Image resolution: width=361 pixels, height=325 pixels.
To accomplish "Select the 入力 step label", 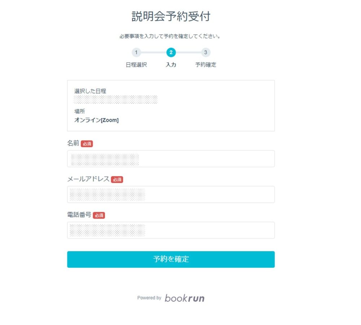I will click(x=171, y=65).
